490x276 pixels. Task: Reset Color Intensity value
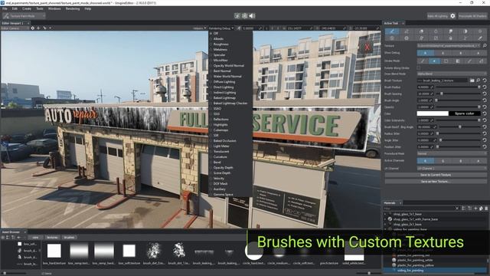[485, 120]
